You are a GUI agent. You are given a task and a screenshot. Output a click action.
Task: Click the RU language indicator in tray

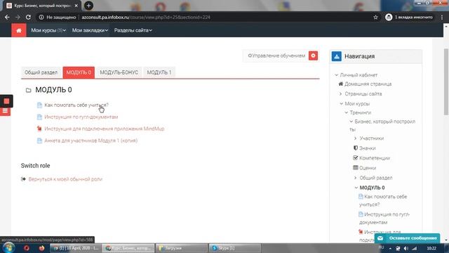click(x=381, y=247)
